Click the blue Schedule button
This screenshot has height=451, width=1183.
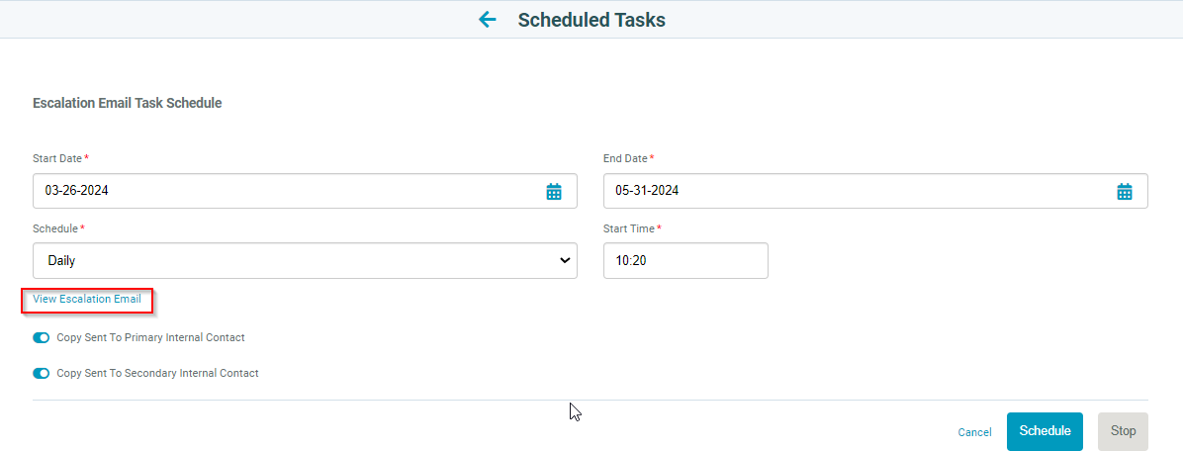click(x=1045, y=431)
